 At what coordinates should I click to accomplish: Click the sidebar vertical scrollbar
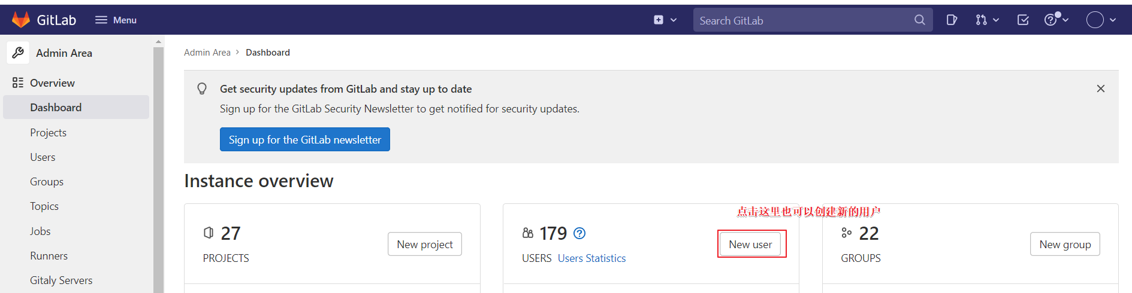point(158,167)
